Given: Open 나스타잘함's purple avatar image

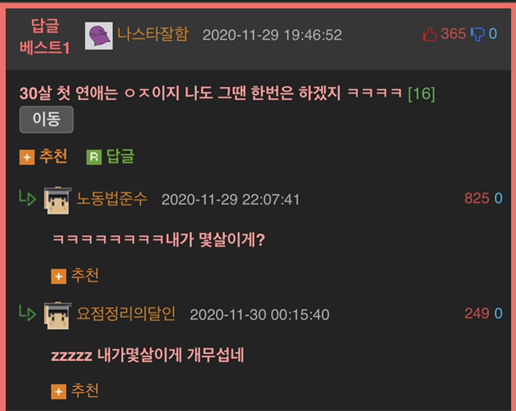Looking at the screenshot, I should pos(98,35).
